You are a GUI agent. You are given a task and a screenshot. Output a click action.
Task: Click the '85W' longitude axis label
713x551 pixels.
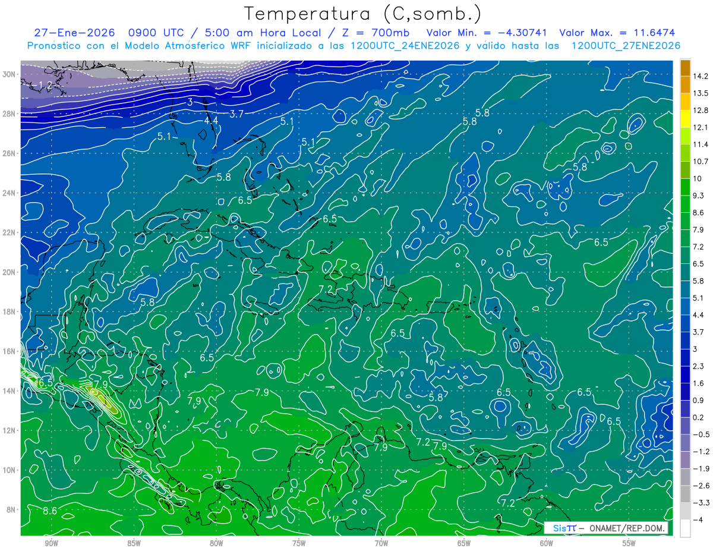(134, 543)
